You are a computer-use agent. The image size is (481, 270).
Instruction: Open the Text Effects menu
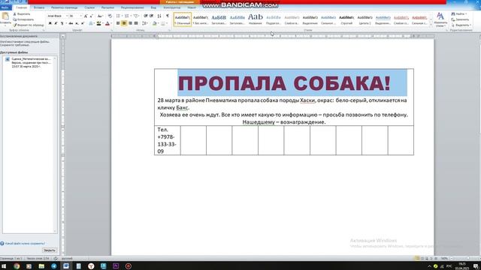91,23
